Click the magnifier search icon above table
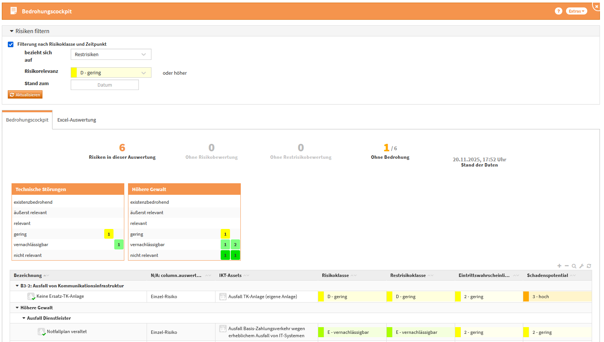604x342 pixels. [x=574, y=266]
